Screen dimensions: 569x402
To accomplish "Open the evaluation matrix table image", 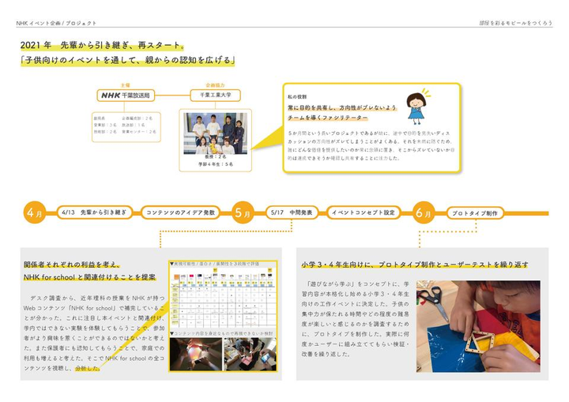I will click(x=223, y=299).
